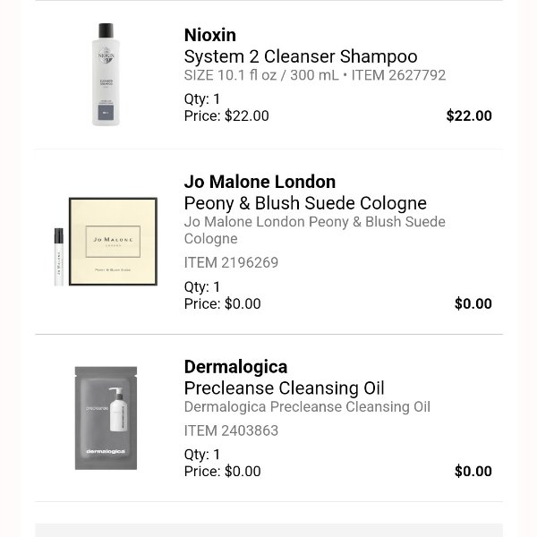Click the Jo Malone cologne Price: $0.00 label

click(222, 304)
